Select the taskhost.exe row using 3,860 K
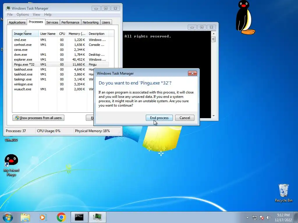The image size is (298, 223). pyautogui.click(x=53, y=74)
